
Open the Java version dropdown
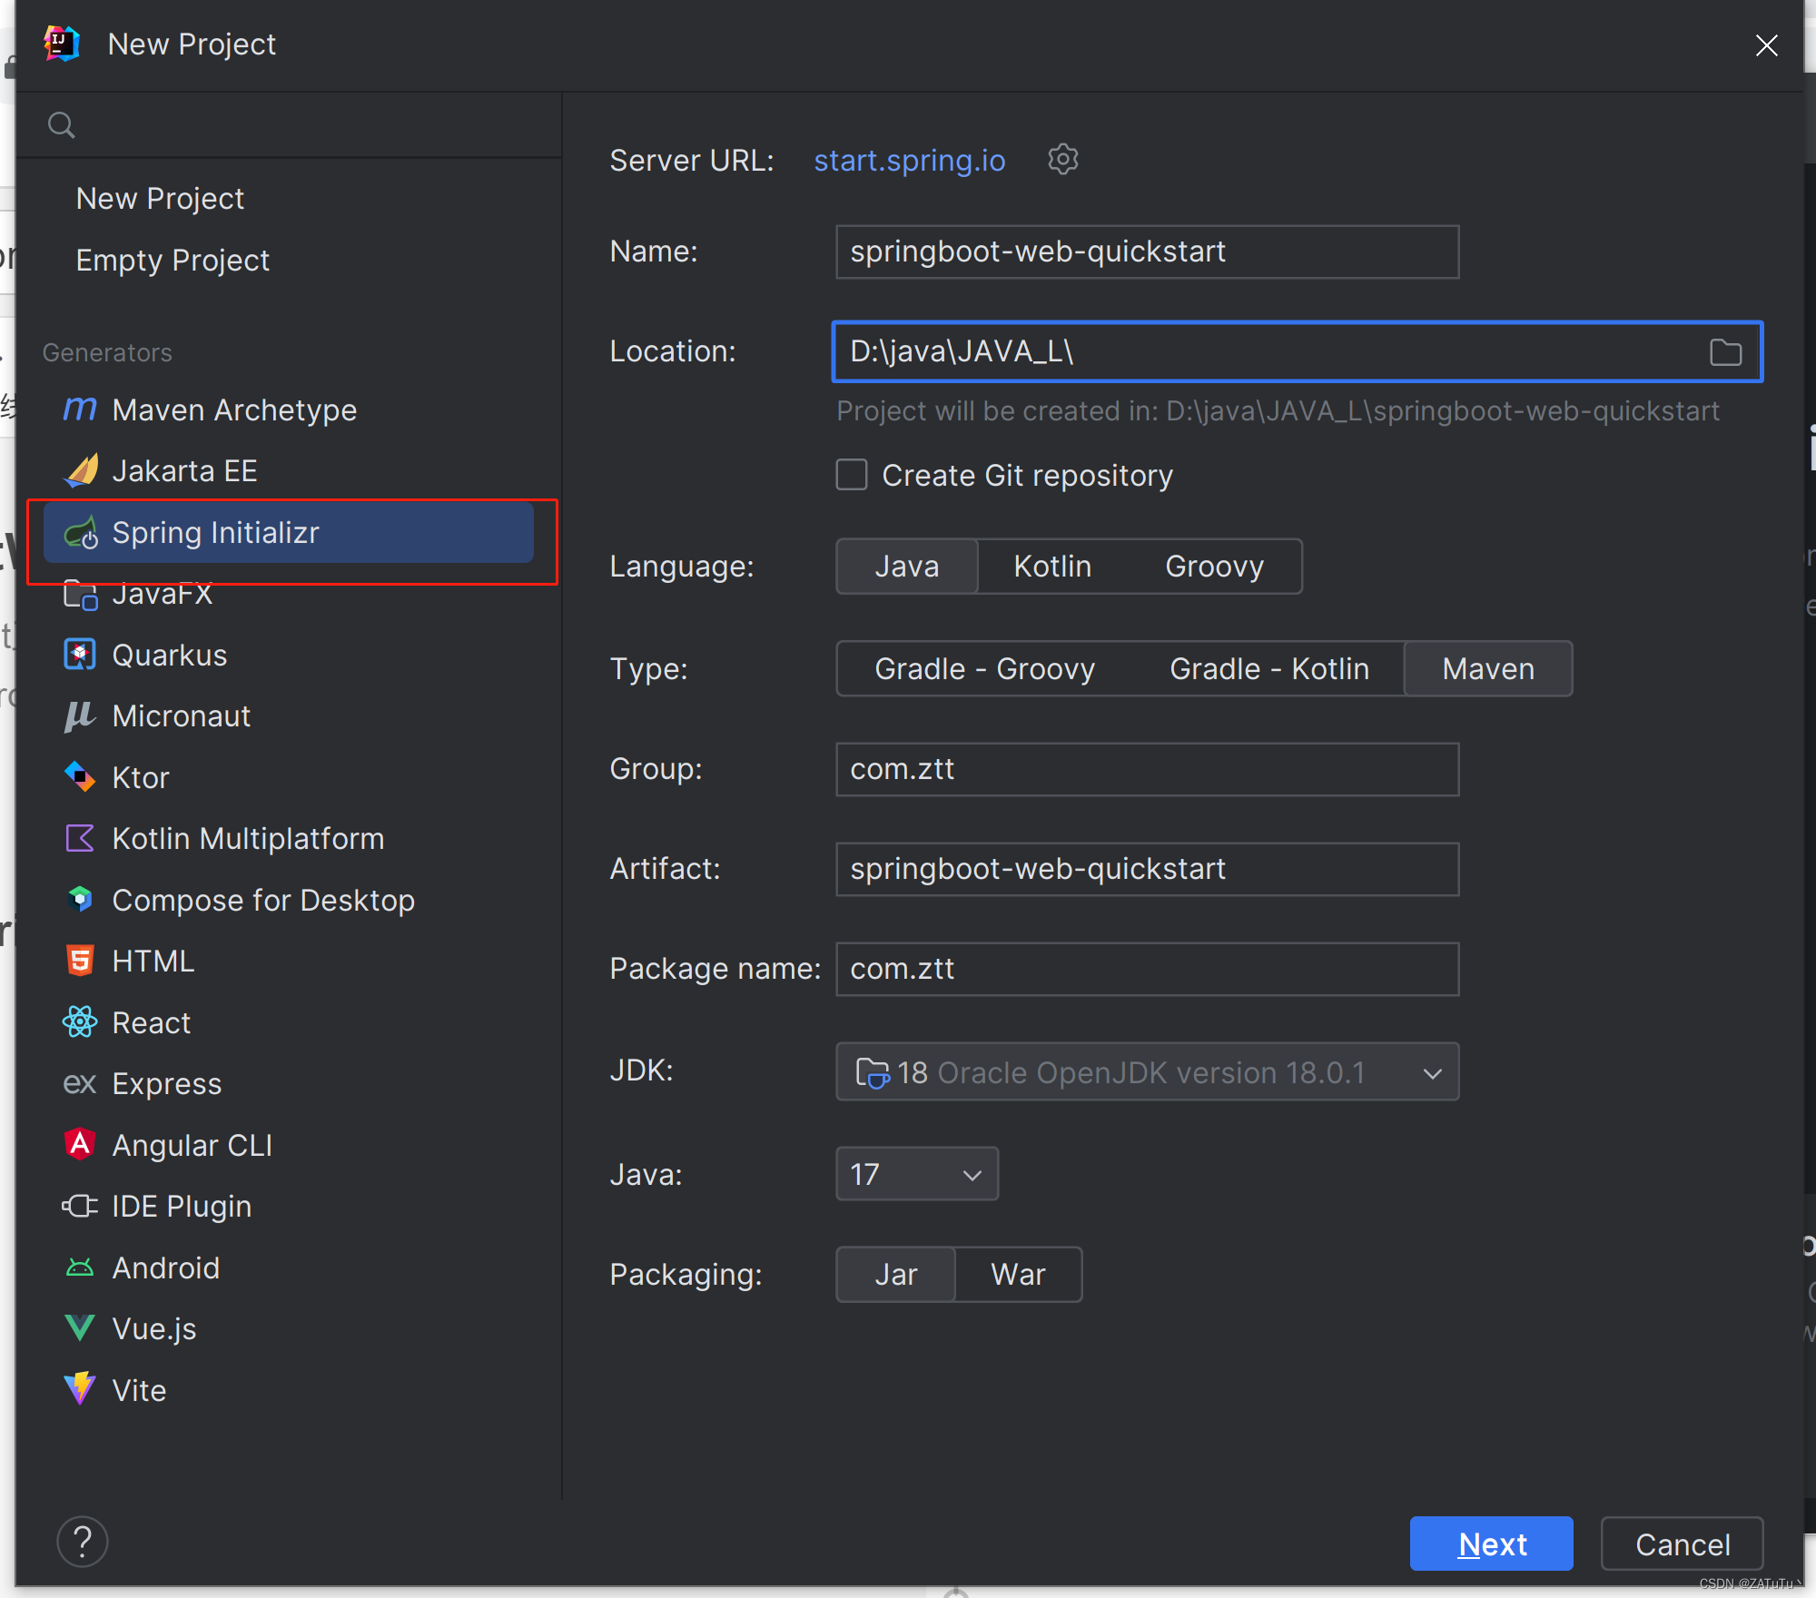click(916, 1174)
